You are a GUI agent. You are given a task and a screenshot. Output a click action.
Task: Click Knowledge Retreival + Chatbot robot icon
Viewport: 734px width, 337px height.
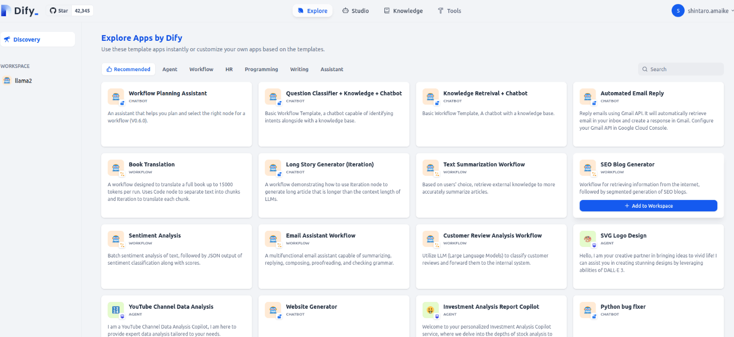point(430,97)
